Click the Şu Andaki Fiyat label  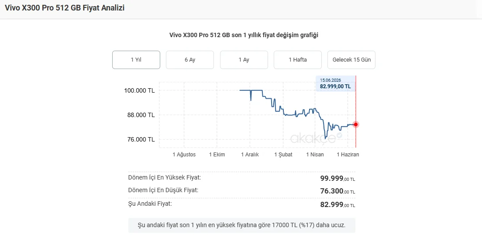coord(150,204)
